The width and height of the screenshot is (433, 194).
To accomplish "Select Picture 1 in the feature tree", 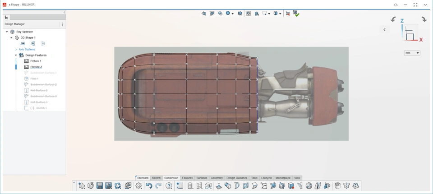I will click(35, 61).
